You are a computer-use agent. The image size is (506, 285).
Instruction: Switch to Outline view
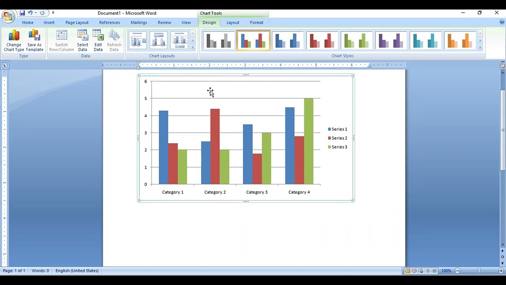(428, 271)
